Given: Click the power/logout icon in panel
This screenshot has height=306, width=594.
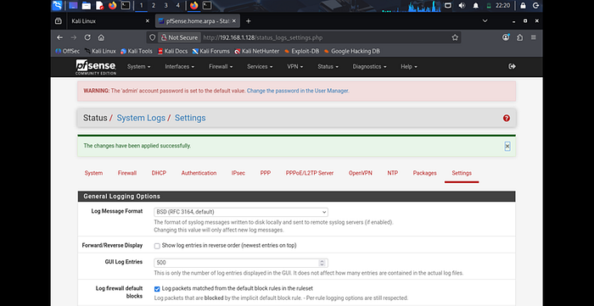Looking at the screenshot, I should click(535, 5).
